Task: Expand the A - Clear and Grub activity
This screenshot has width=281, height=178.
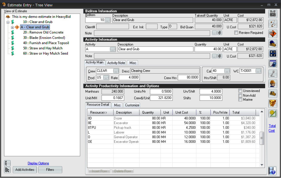Action: coord(12,27)
